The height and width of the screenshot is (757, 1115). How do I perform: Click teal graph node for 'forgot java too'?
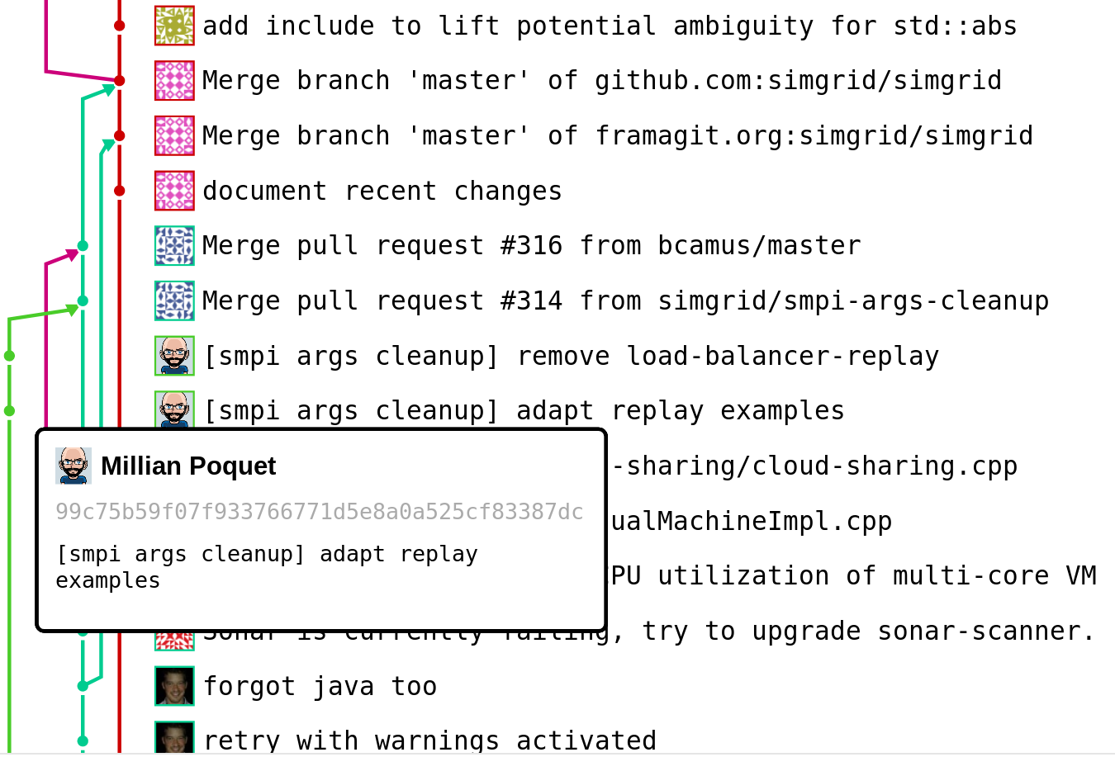coord(83,686)
